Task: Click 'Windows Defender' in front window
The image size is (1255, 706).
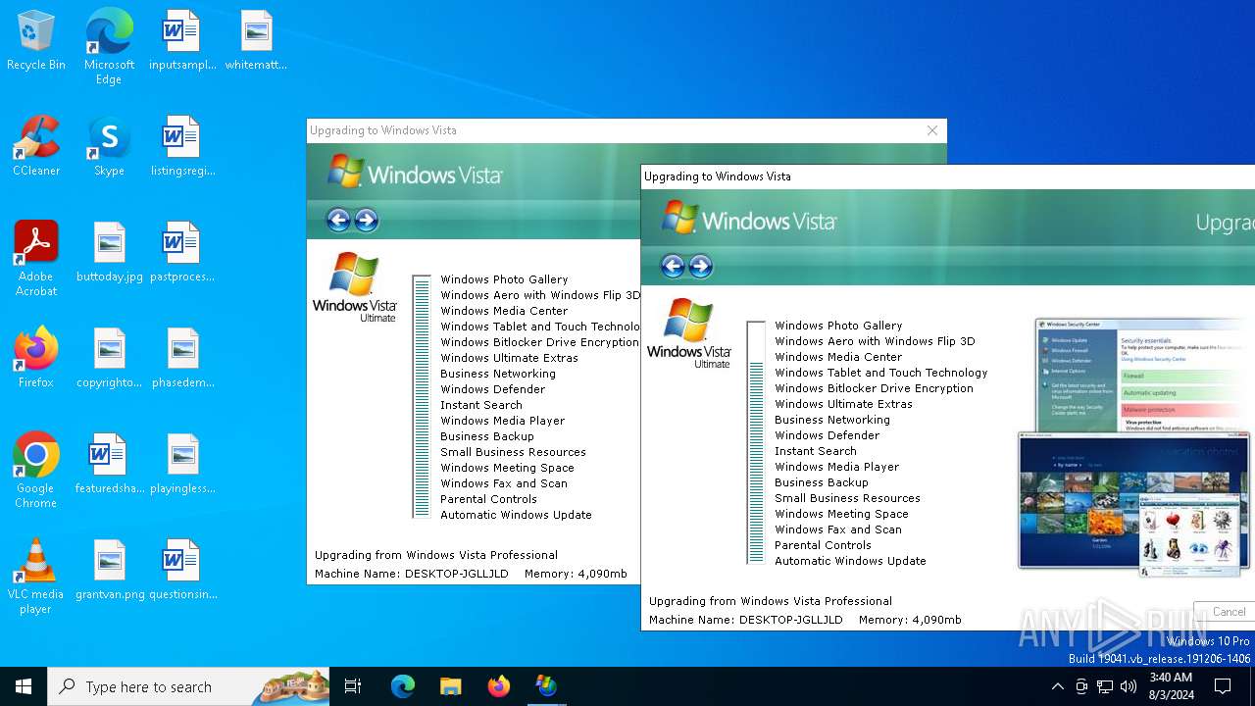Action: [x=828, y=435]
